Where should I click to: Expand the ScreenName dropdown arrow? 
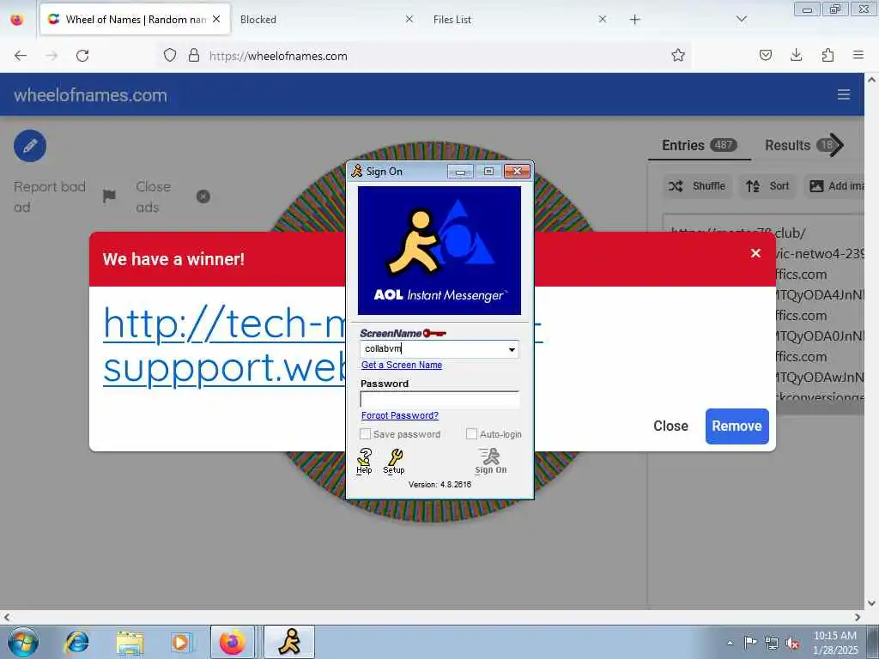tap(512, 349)
